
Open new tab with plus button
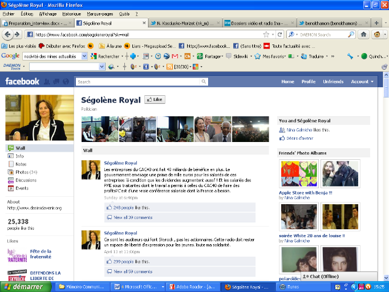(376, 23)
